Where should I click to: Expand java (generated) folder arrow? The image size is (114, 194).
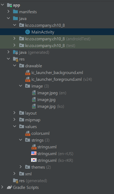coord(8,52)
